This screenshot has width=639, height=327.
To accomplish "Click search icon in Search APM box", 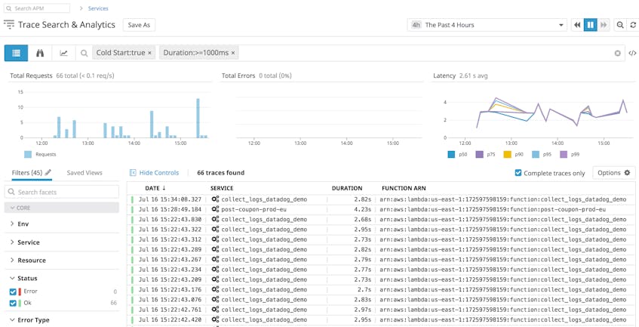I will pyautogui.click(x=8, y=8).
